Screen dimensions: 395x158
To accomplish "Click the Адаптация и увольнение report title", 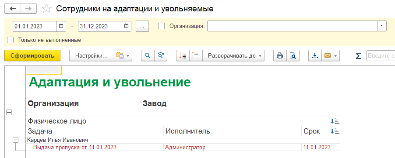I will [x=110, y=82].
